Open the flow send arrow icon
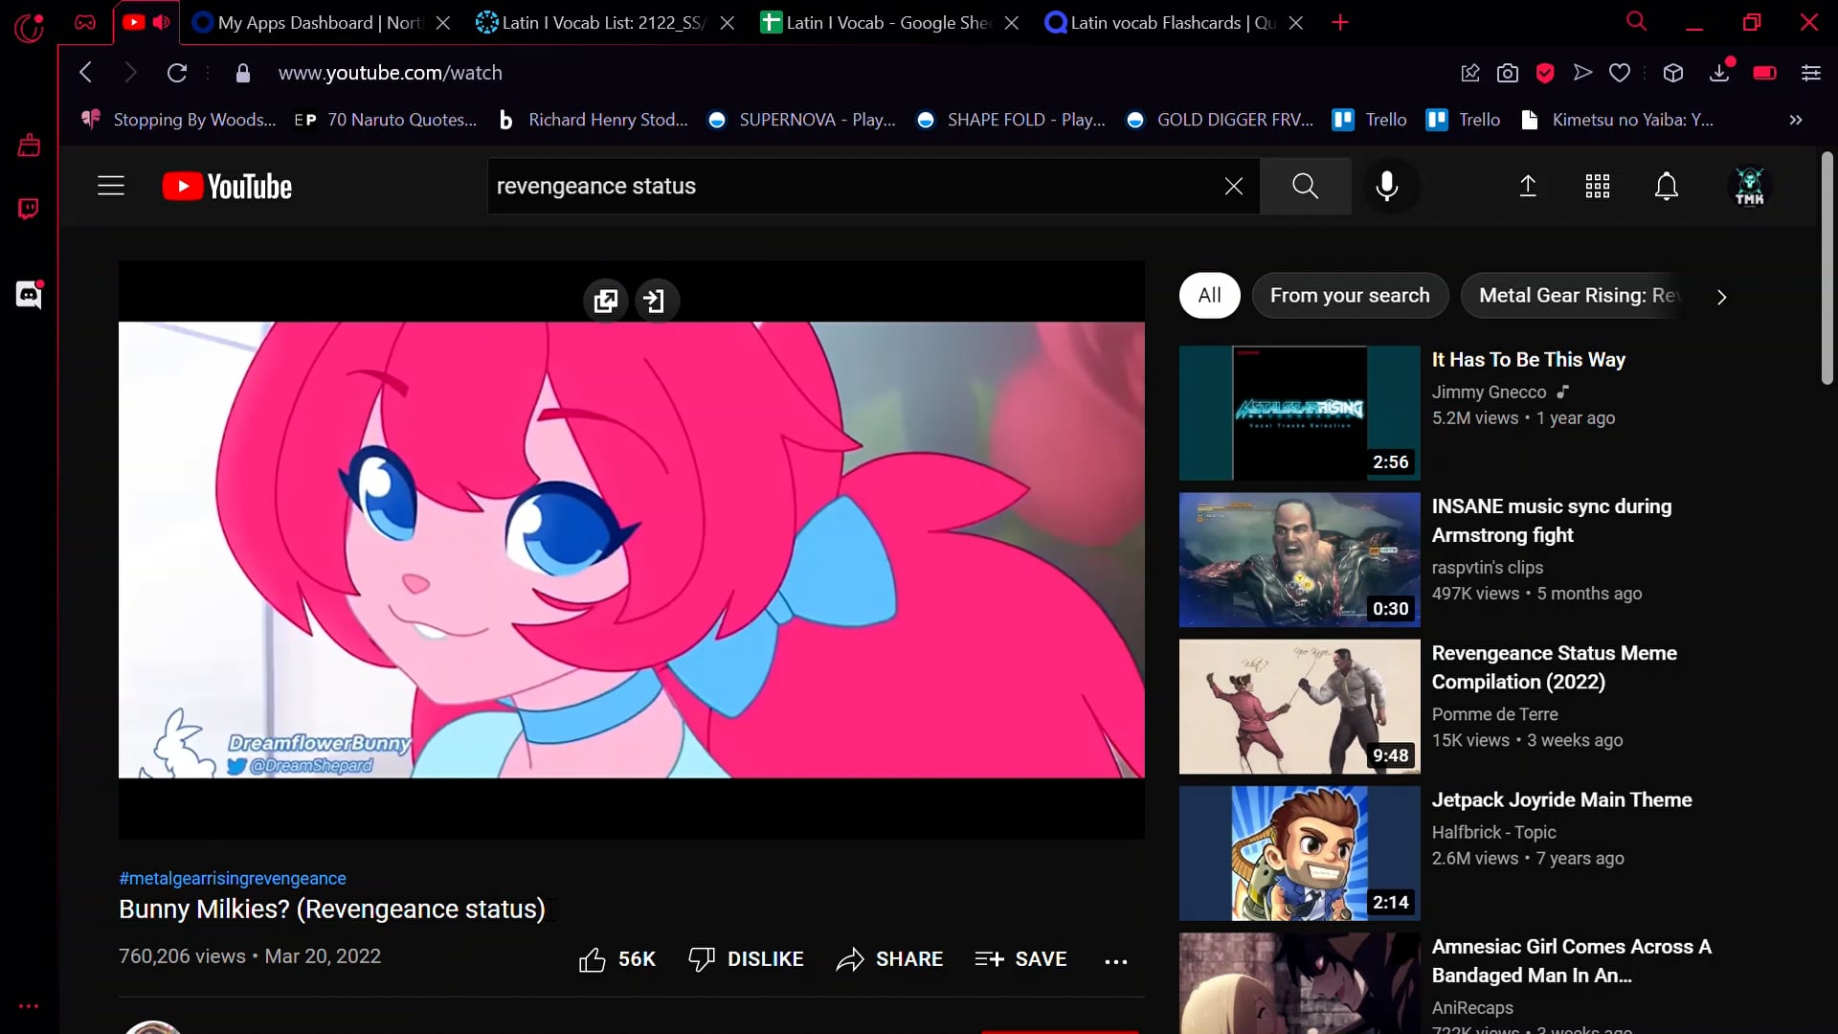The width and height of the screenshot is (1838, 1034). pyautogui.click(x=1582, y=72)
